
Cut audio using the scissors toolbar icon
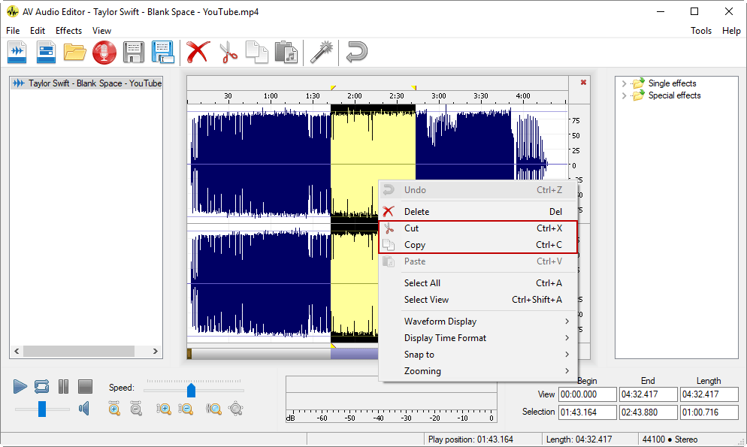[228, 53]
